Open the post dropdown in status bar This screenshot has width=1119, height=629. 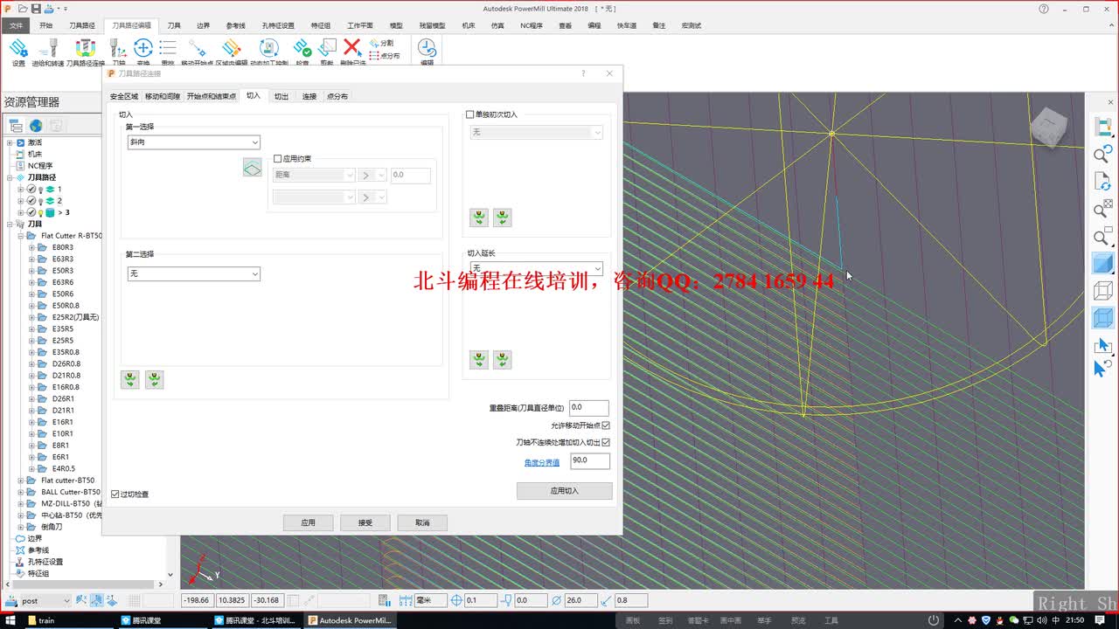pos(44,600)
